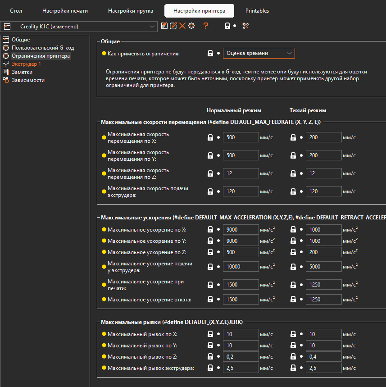
Task: Click the normal-mode max extruder jerk field
Action: point(241,368)
